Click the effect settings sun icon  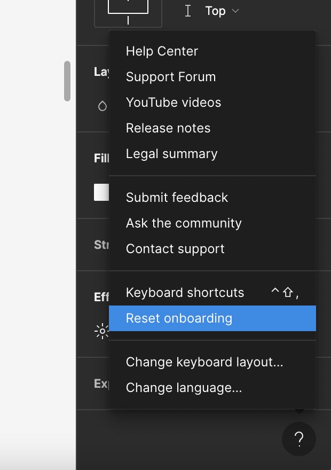point(102,331)
